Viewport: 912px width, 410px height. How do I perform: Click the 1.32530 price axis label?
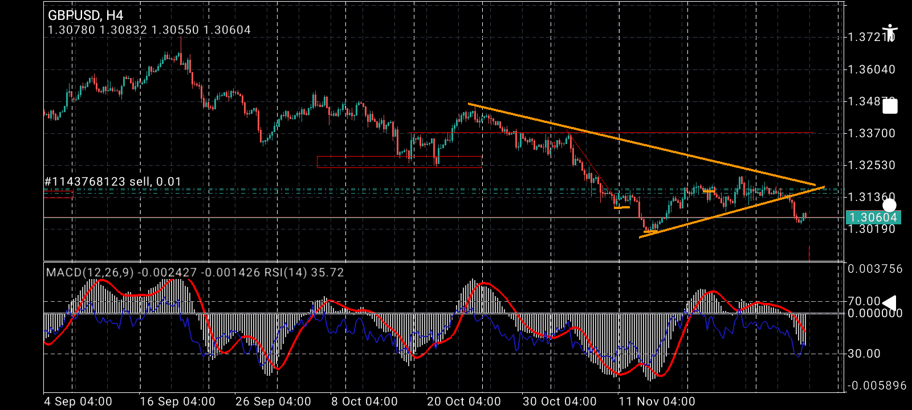click(x=872, y=165)
